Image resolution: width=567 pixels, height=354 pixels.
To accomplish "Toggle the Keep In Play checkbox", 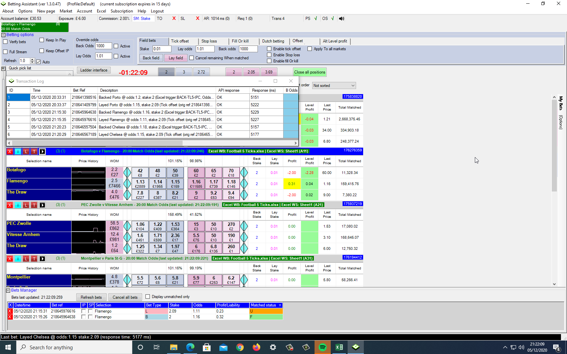I will click(x=42, y=40).
